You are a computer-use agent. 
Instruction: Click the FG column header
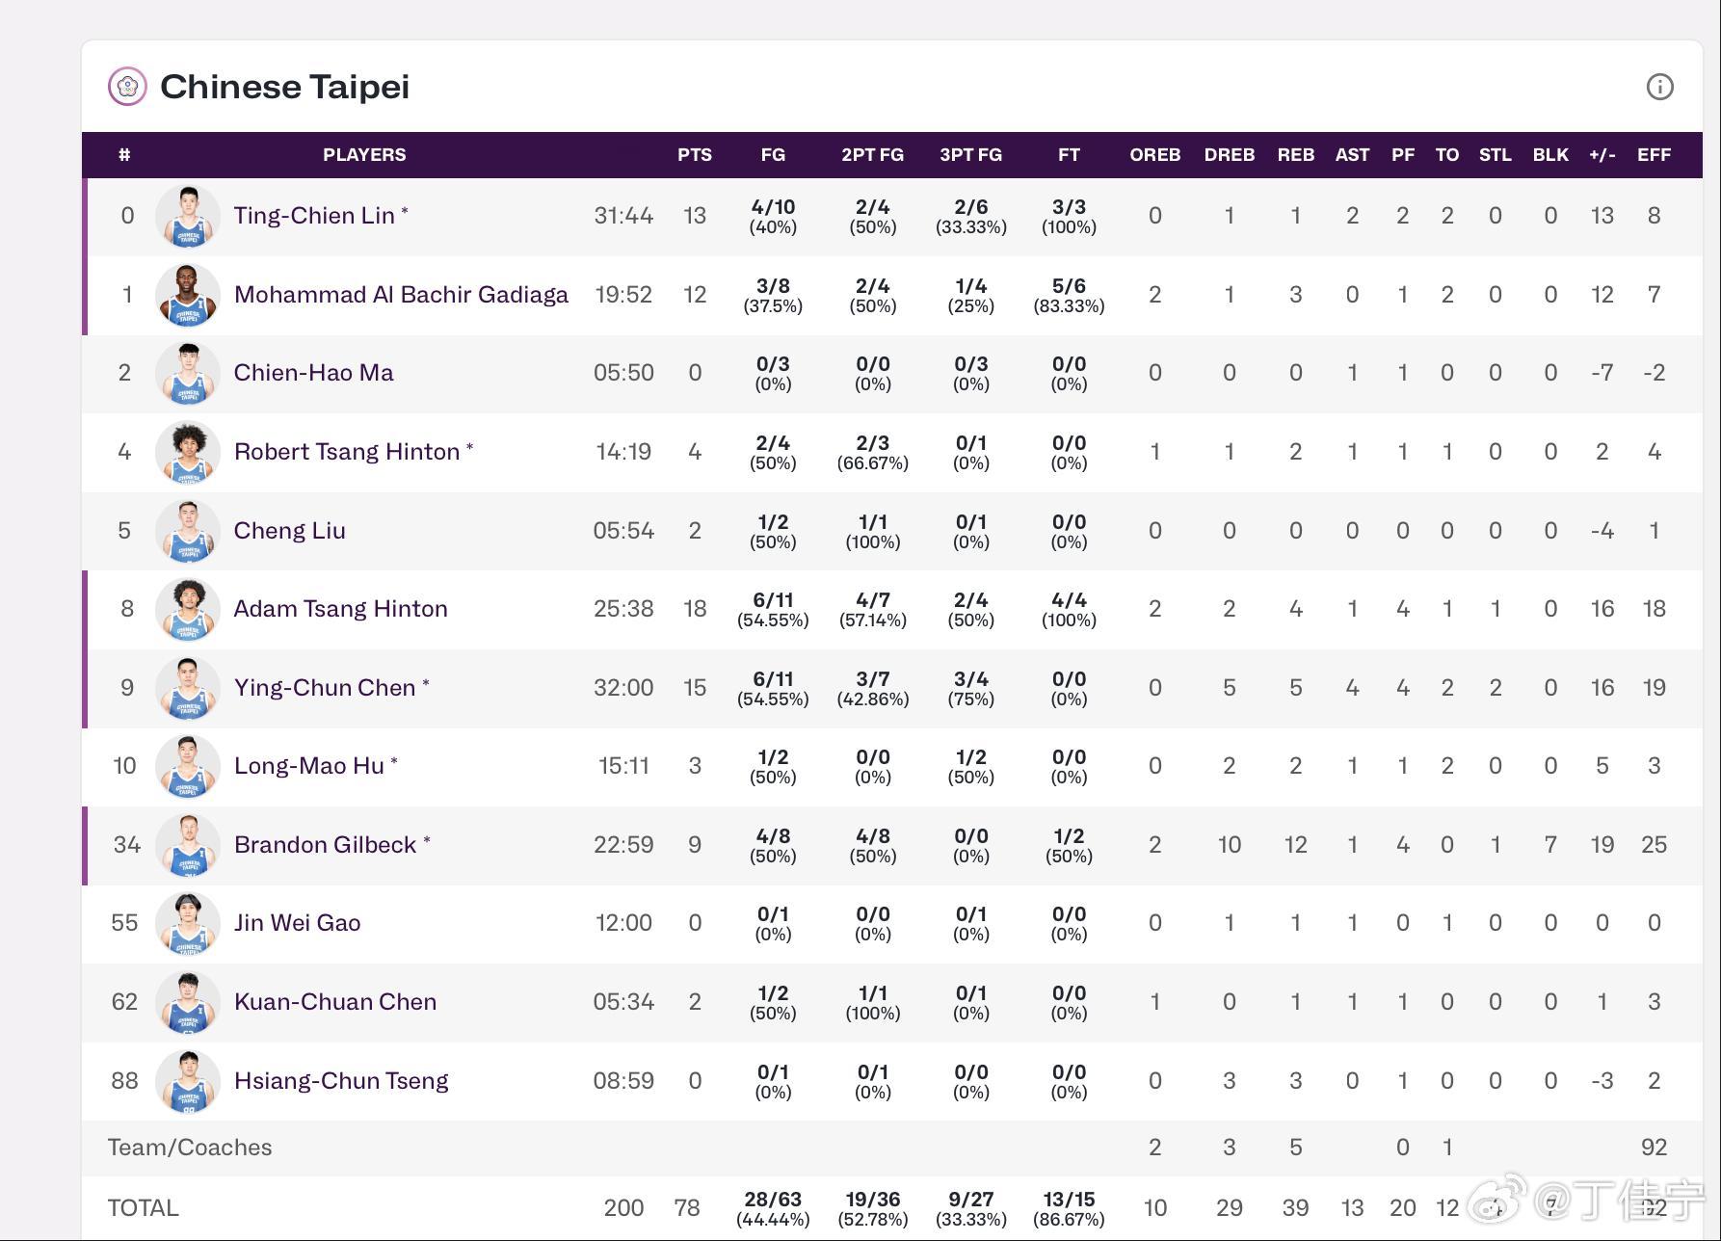pos(773,155)
